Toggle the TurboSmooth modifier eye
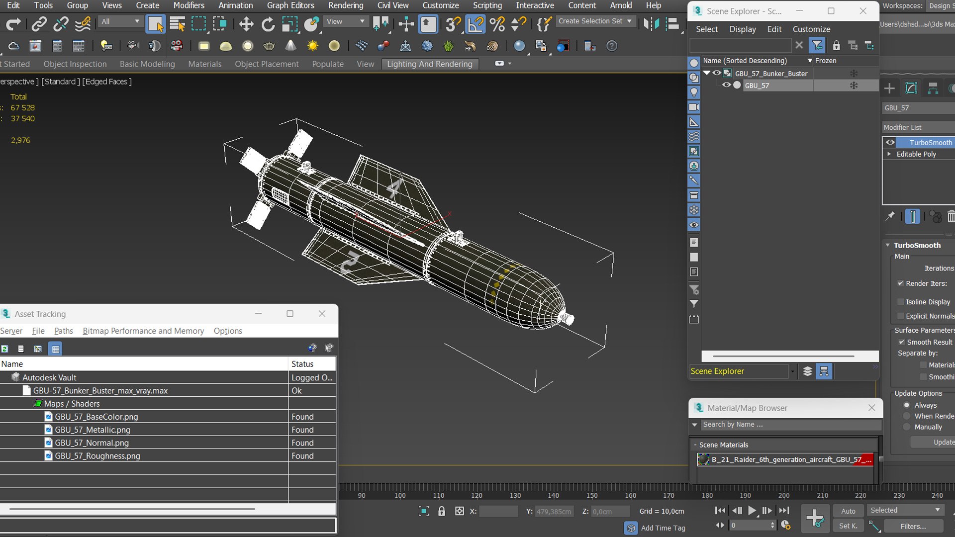This screenshot has height=537, width=955. click(890, 142)
